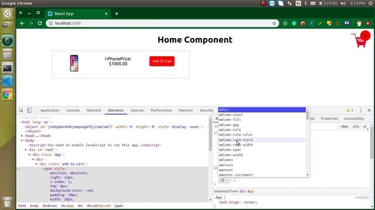Image resolution: width=375 pixels, height=210 pixels.
Task: Open the Security tab
Action: [206, 110]
